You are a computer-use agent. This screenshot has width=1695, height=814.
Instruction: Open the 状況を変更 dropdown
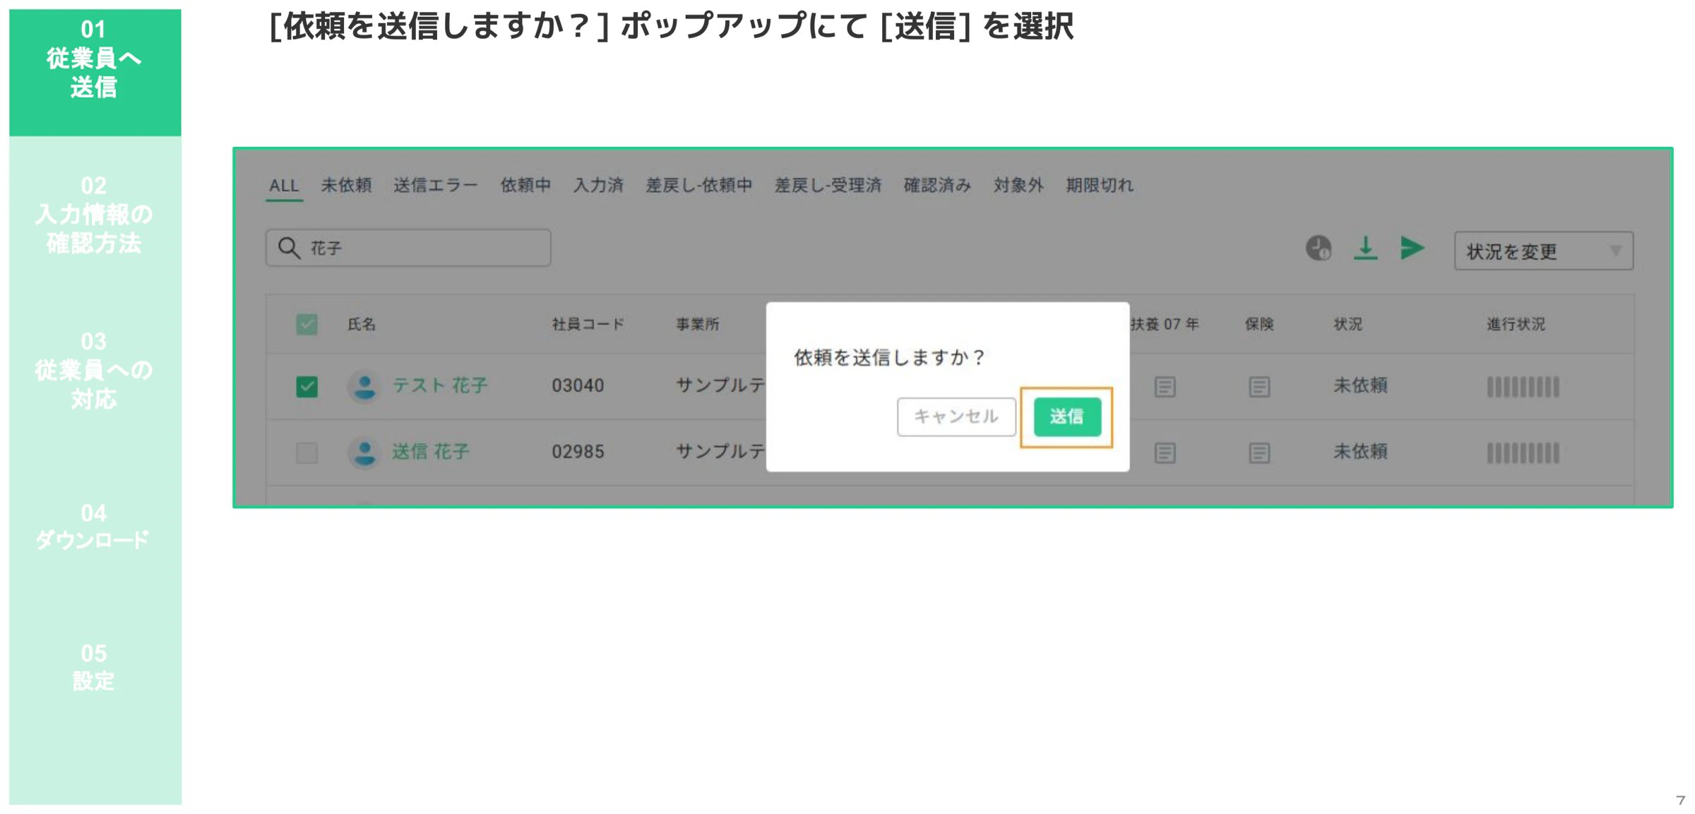pyautogui.click(x=1544, y=251)
